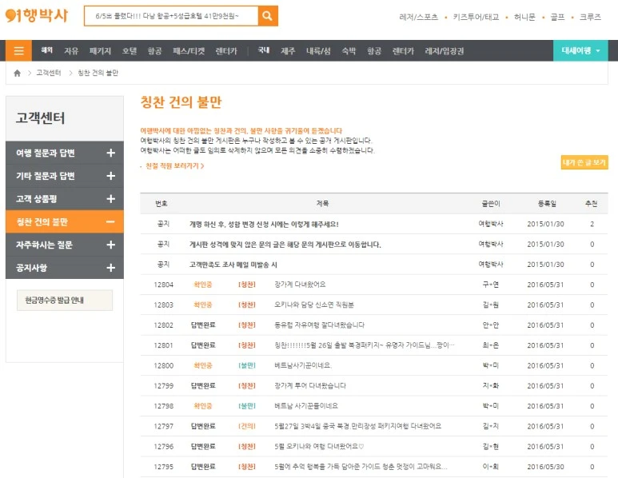Open post 장가계 투어 다녀왔습니다
The height and width of the screenshot is (478, 618).
point(309,386)
